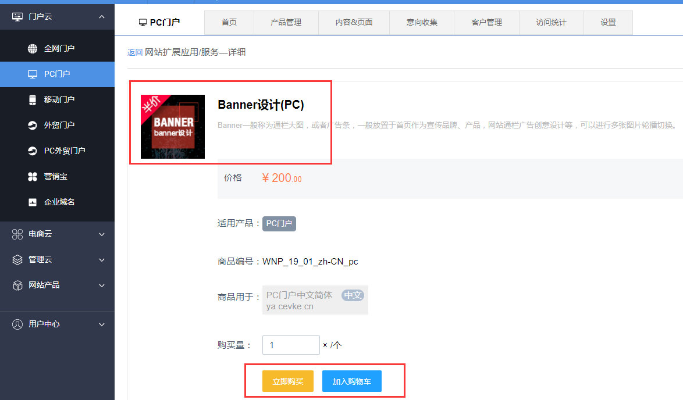Click the phone icon beside 移动门户
The width and height of the screenshot is (683, 400).
pos(33,99)
